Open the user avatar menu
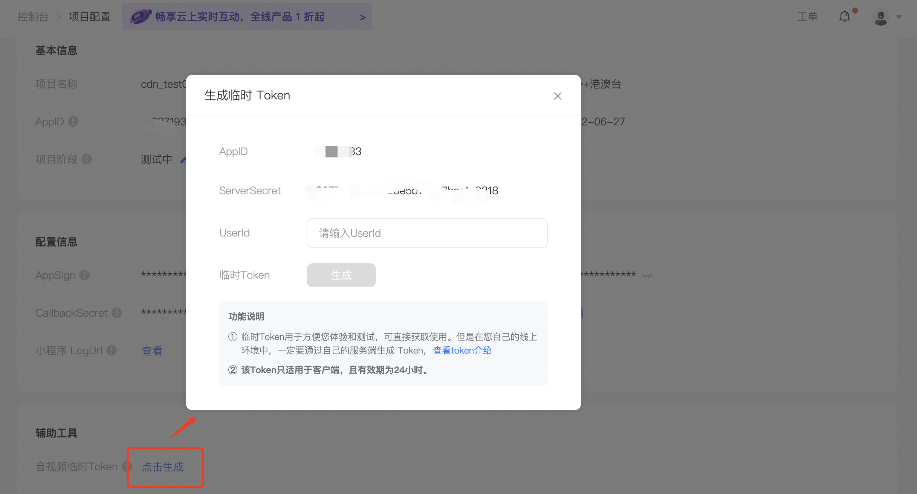 pyautogui.click(x=880, y=17)
